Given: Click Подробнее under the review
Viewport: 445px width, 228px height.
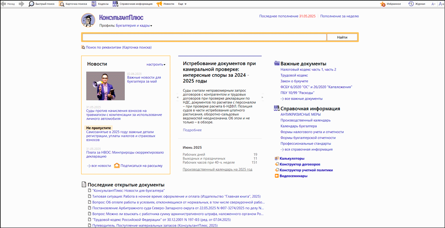Looking at the screenshot, I should (x=193, y=130).
